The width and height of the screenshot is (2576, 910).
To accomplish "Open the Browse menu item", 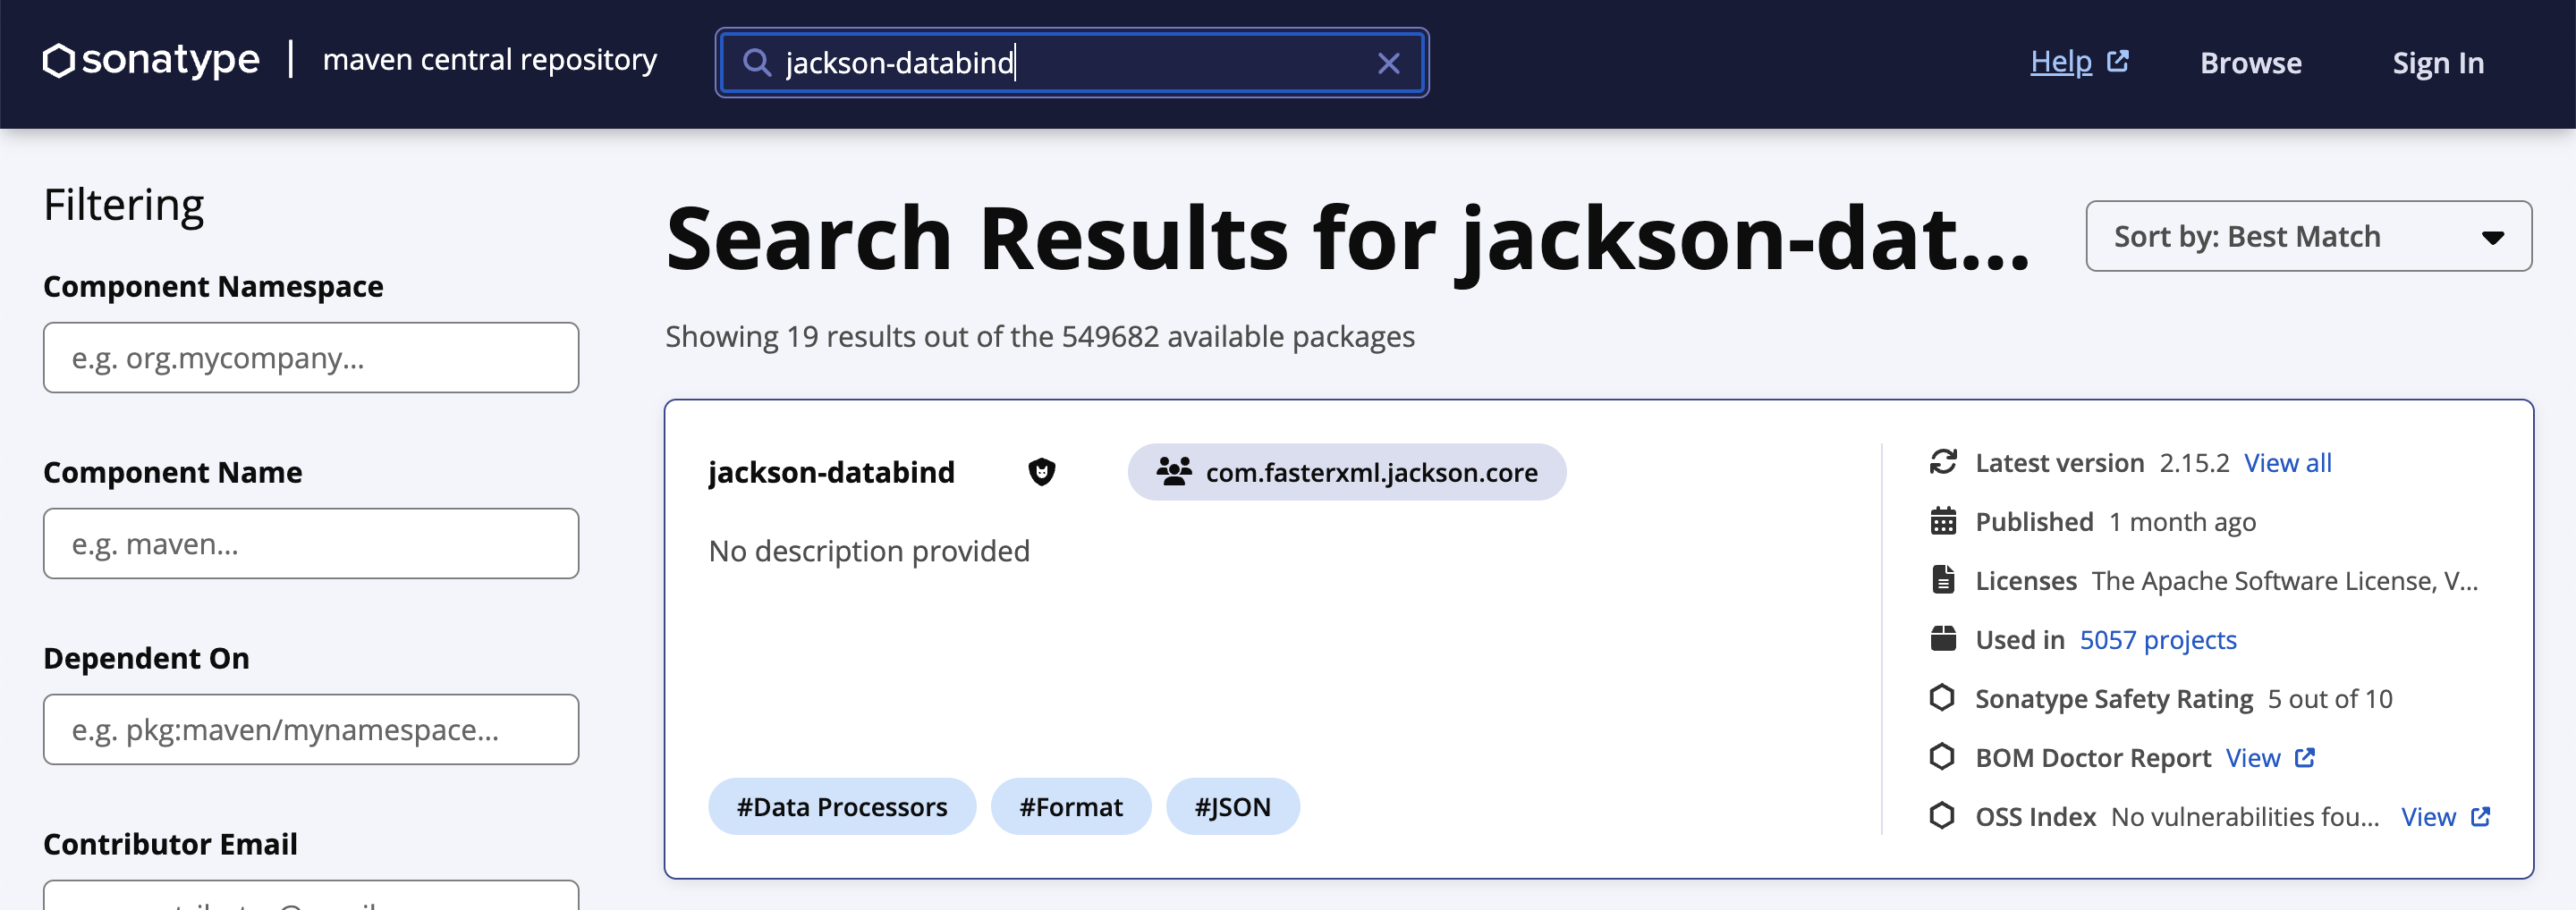I will tap(2250, 63).
